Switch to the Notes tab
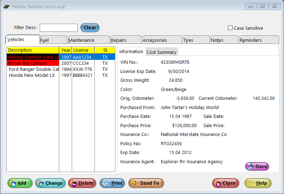 (224, 40)
